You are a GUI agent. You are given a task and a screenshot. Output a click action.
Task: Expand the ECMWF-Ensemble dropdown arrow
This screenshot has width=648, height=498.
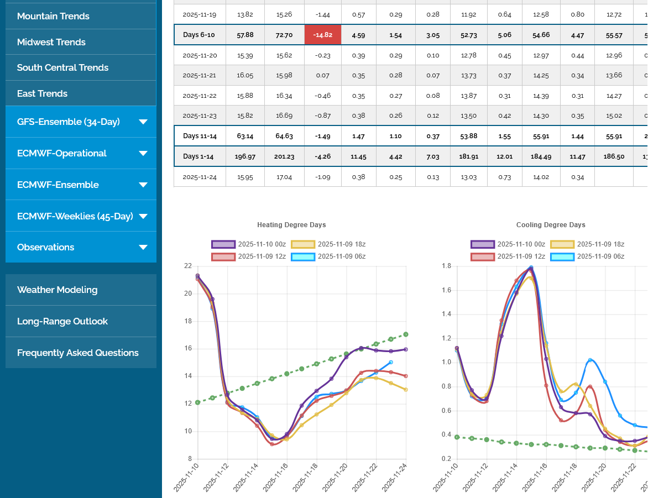(x=143, y=185)
